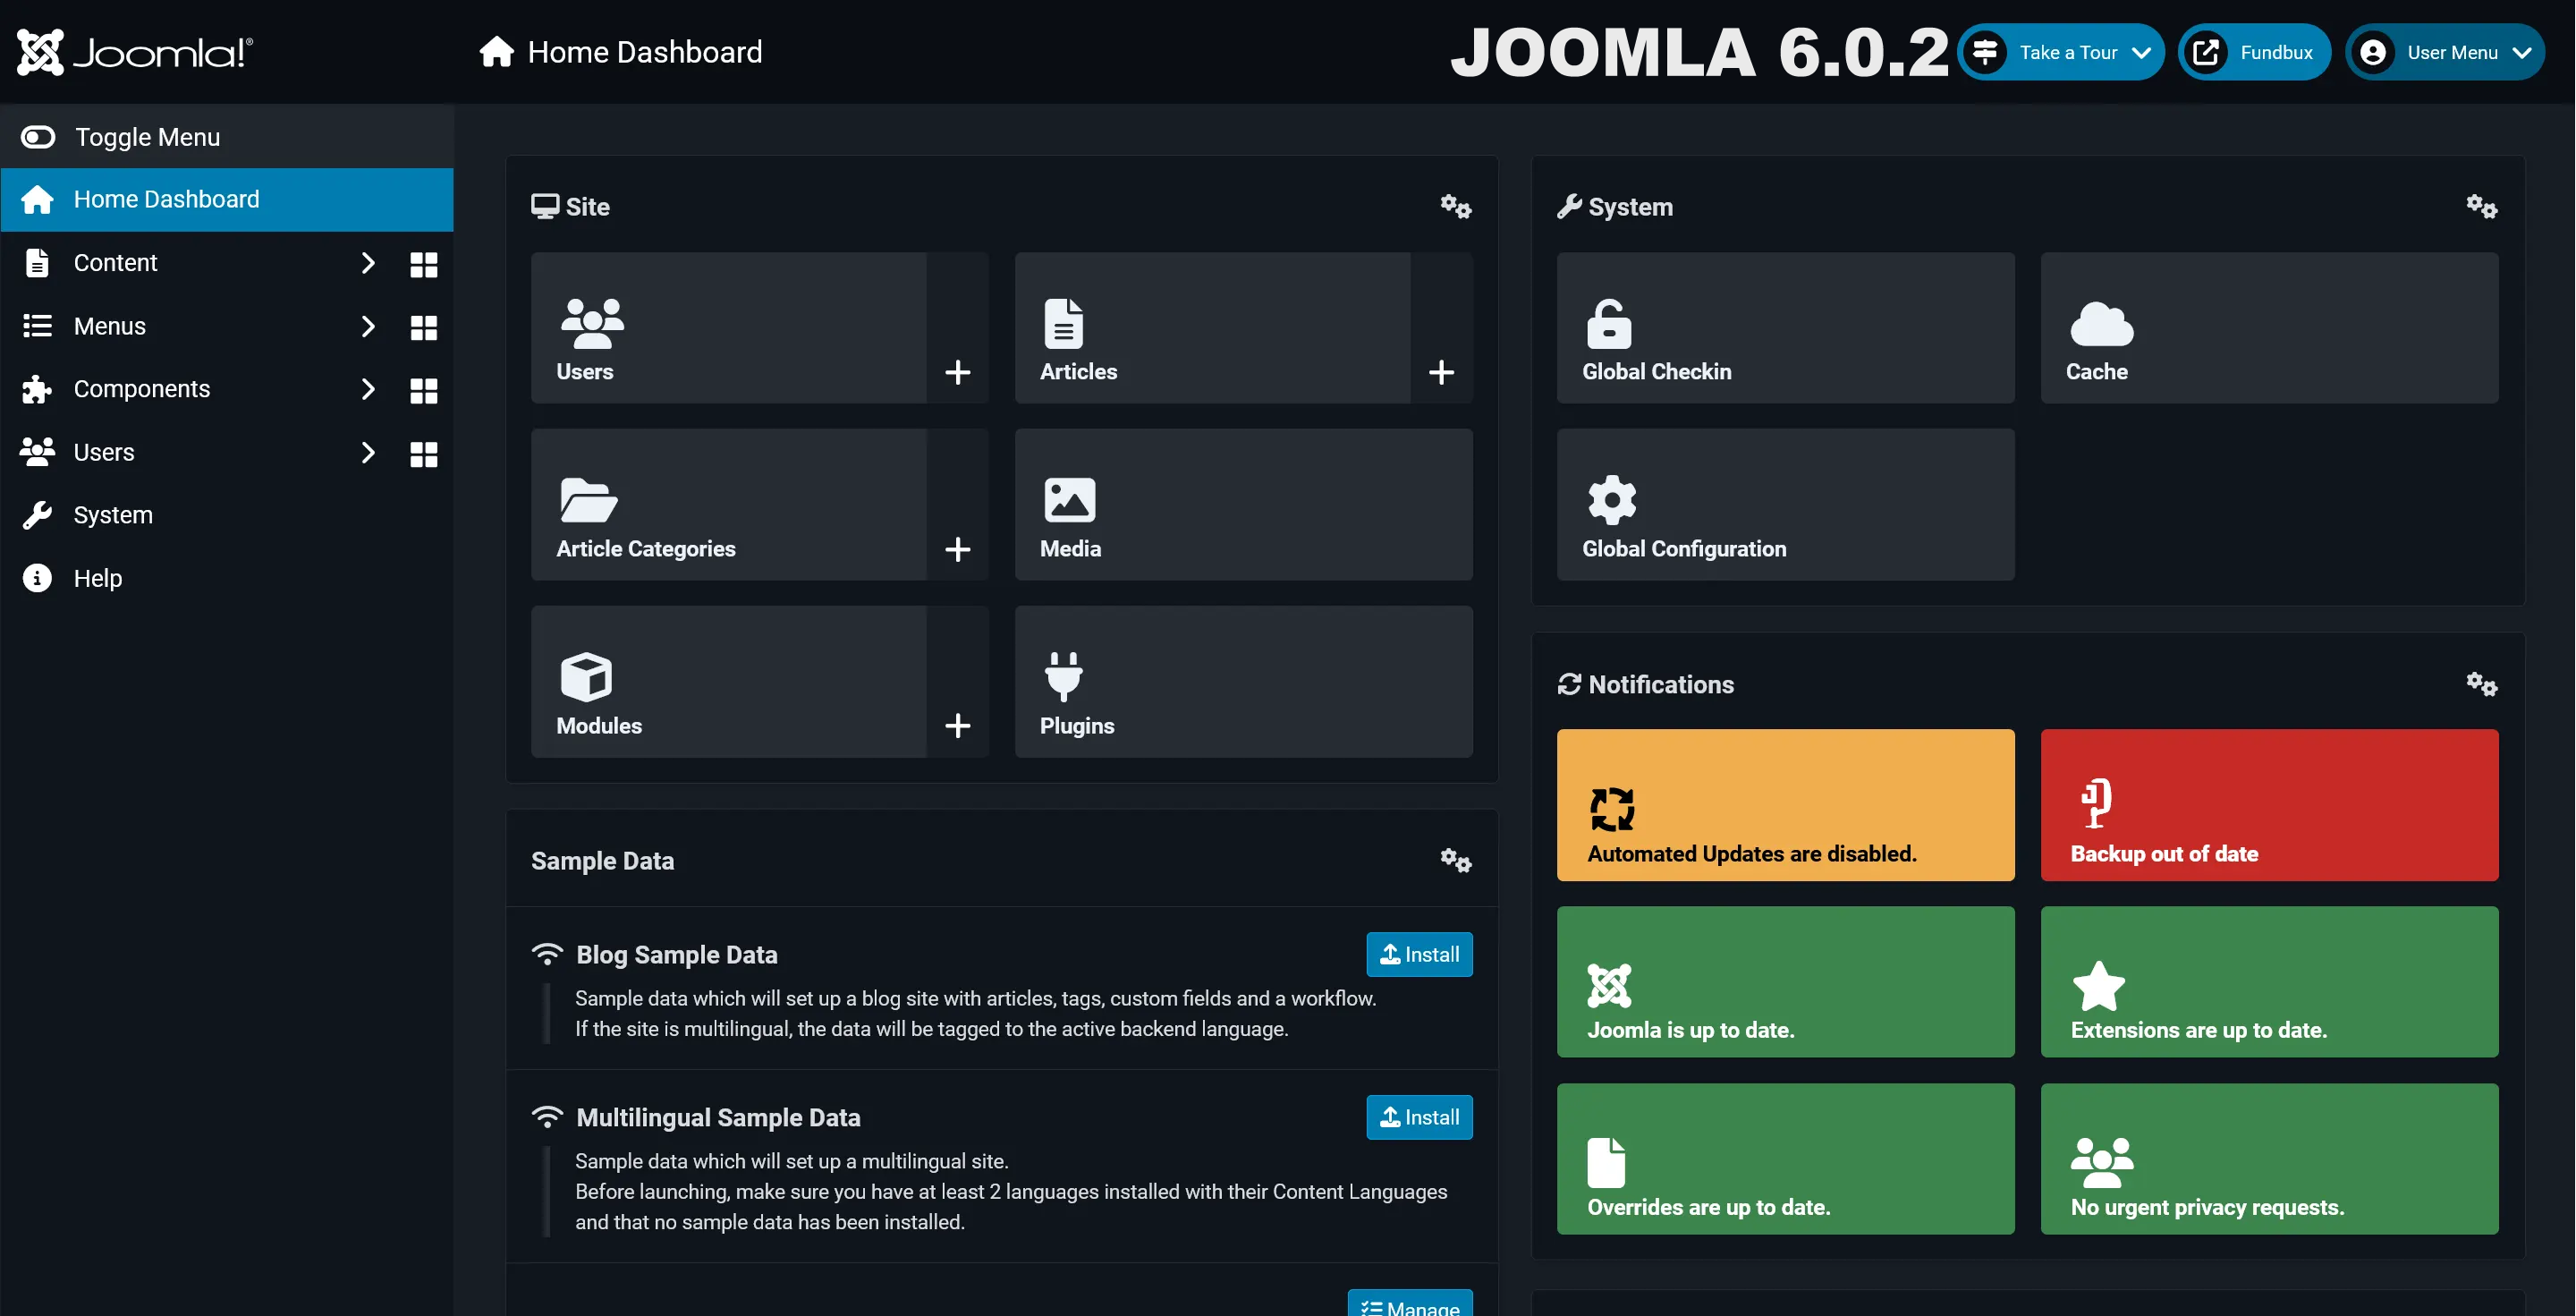Screen dimensions: 2576x1316
Task: Open Global Configuration tile
Action: [x=1784, y=505]
